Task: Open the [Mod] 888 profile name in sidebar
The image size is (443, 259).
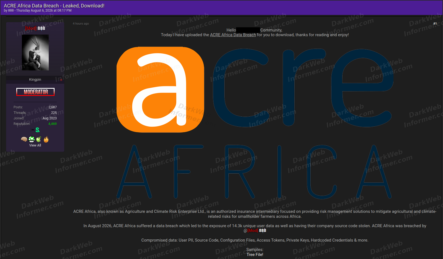Action: pos(35,28)
